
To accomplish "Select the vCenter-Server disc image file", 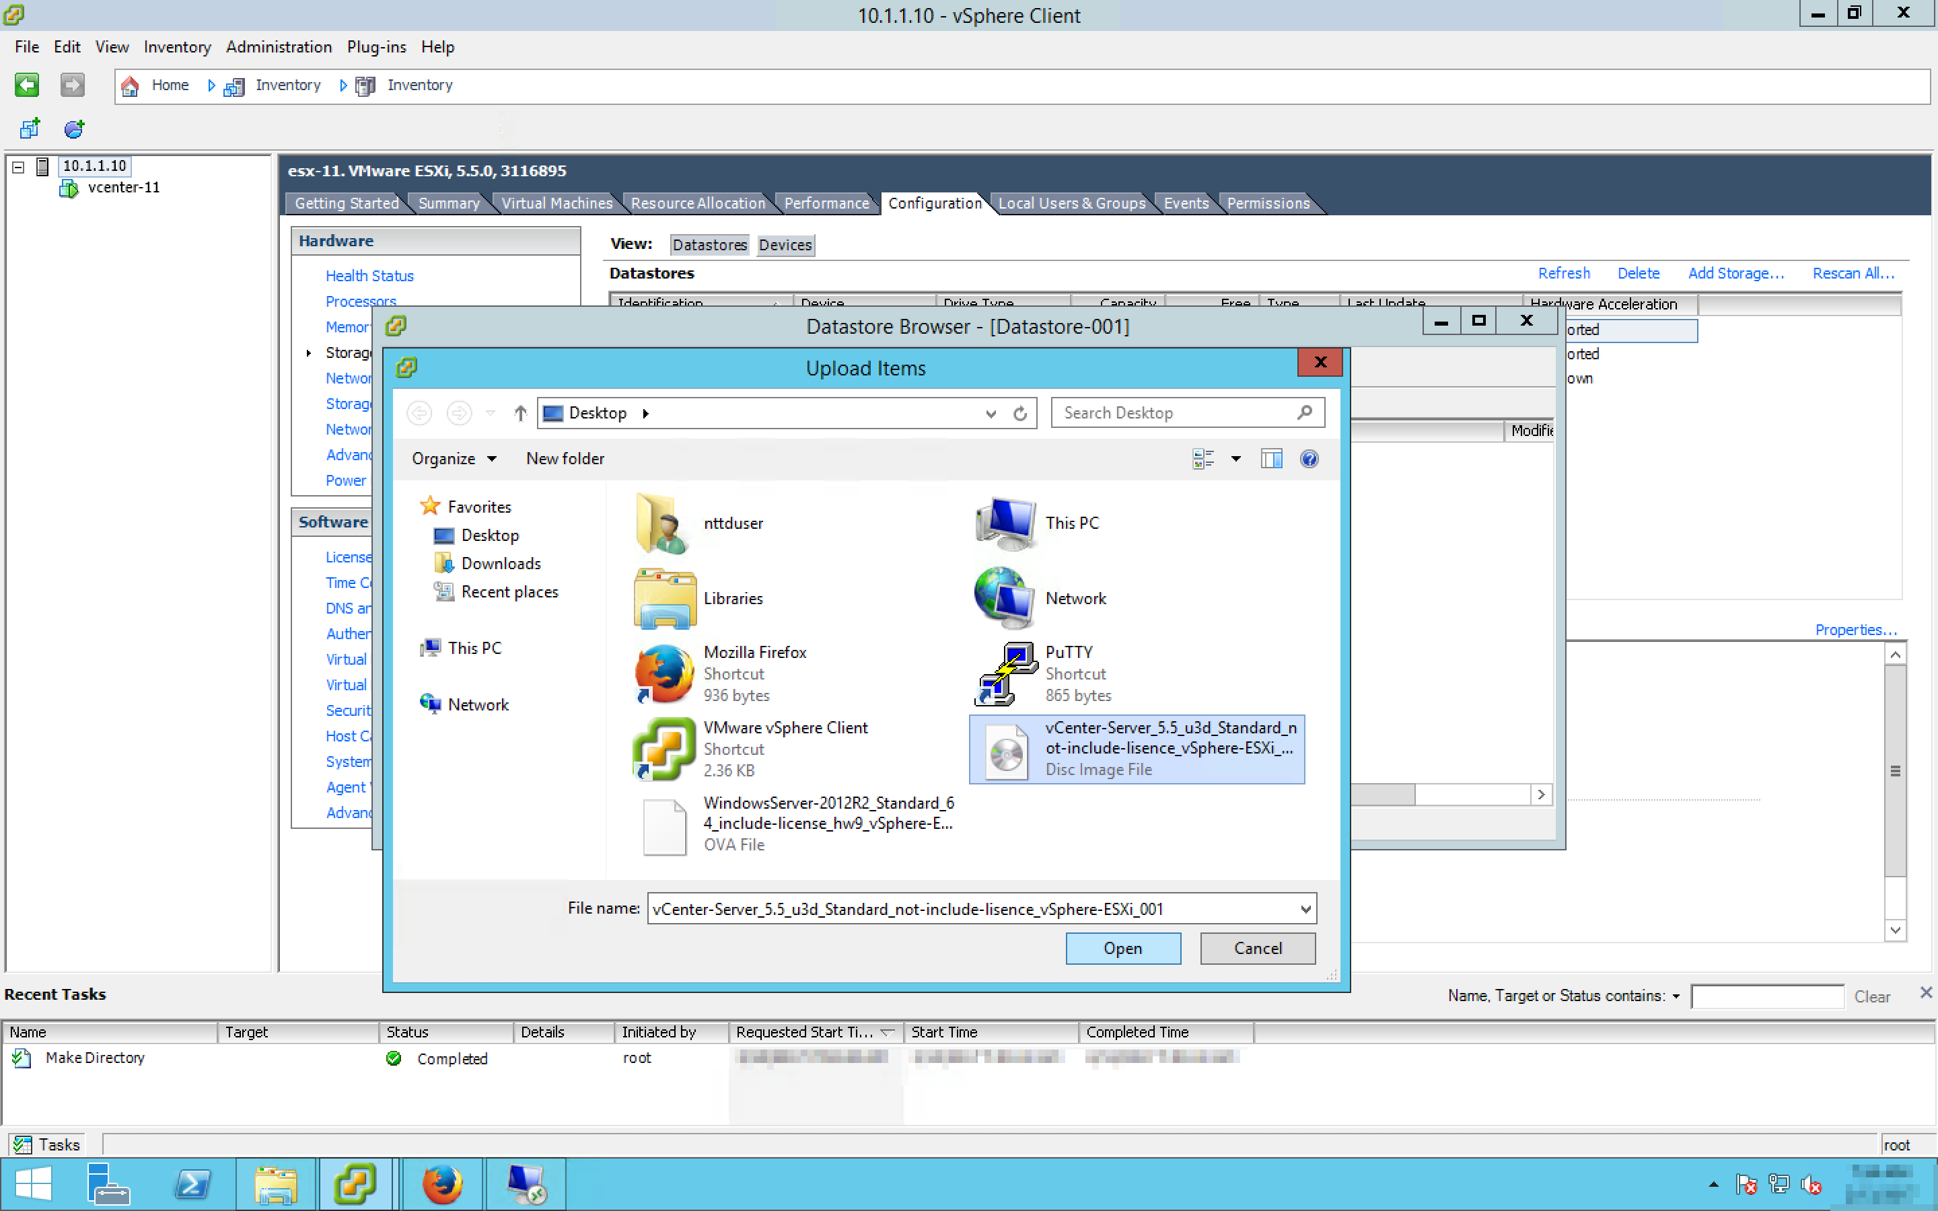I will [x=1137, y=749].
